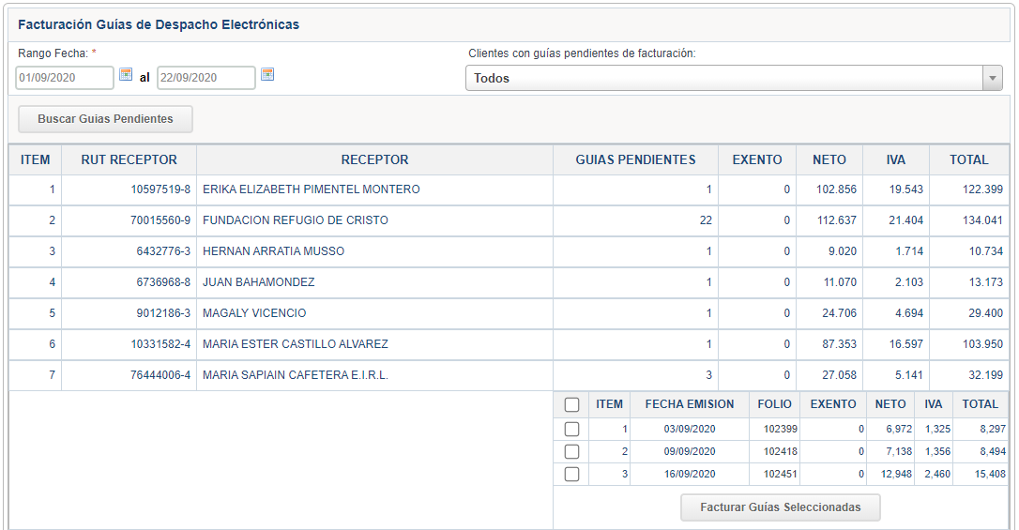Click pending guides count for MARIA SAPIAIN CAFETERA

click(708, 376)
